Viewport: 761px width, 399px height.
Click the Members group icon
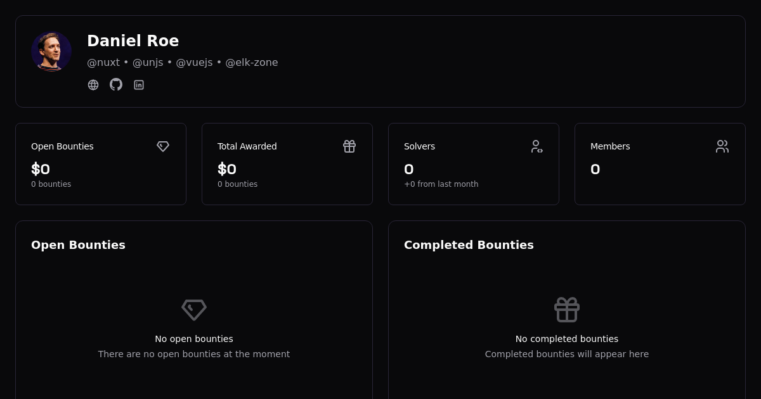click(722, 146)
